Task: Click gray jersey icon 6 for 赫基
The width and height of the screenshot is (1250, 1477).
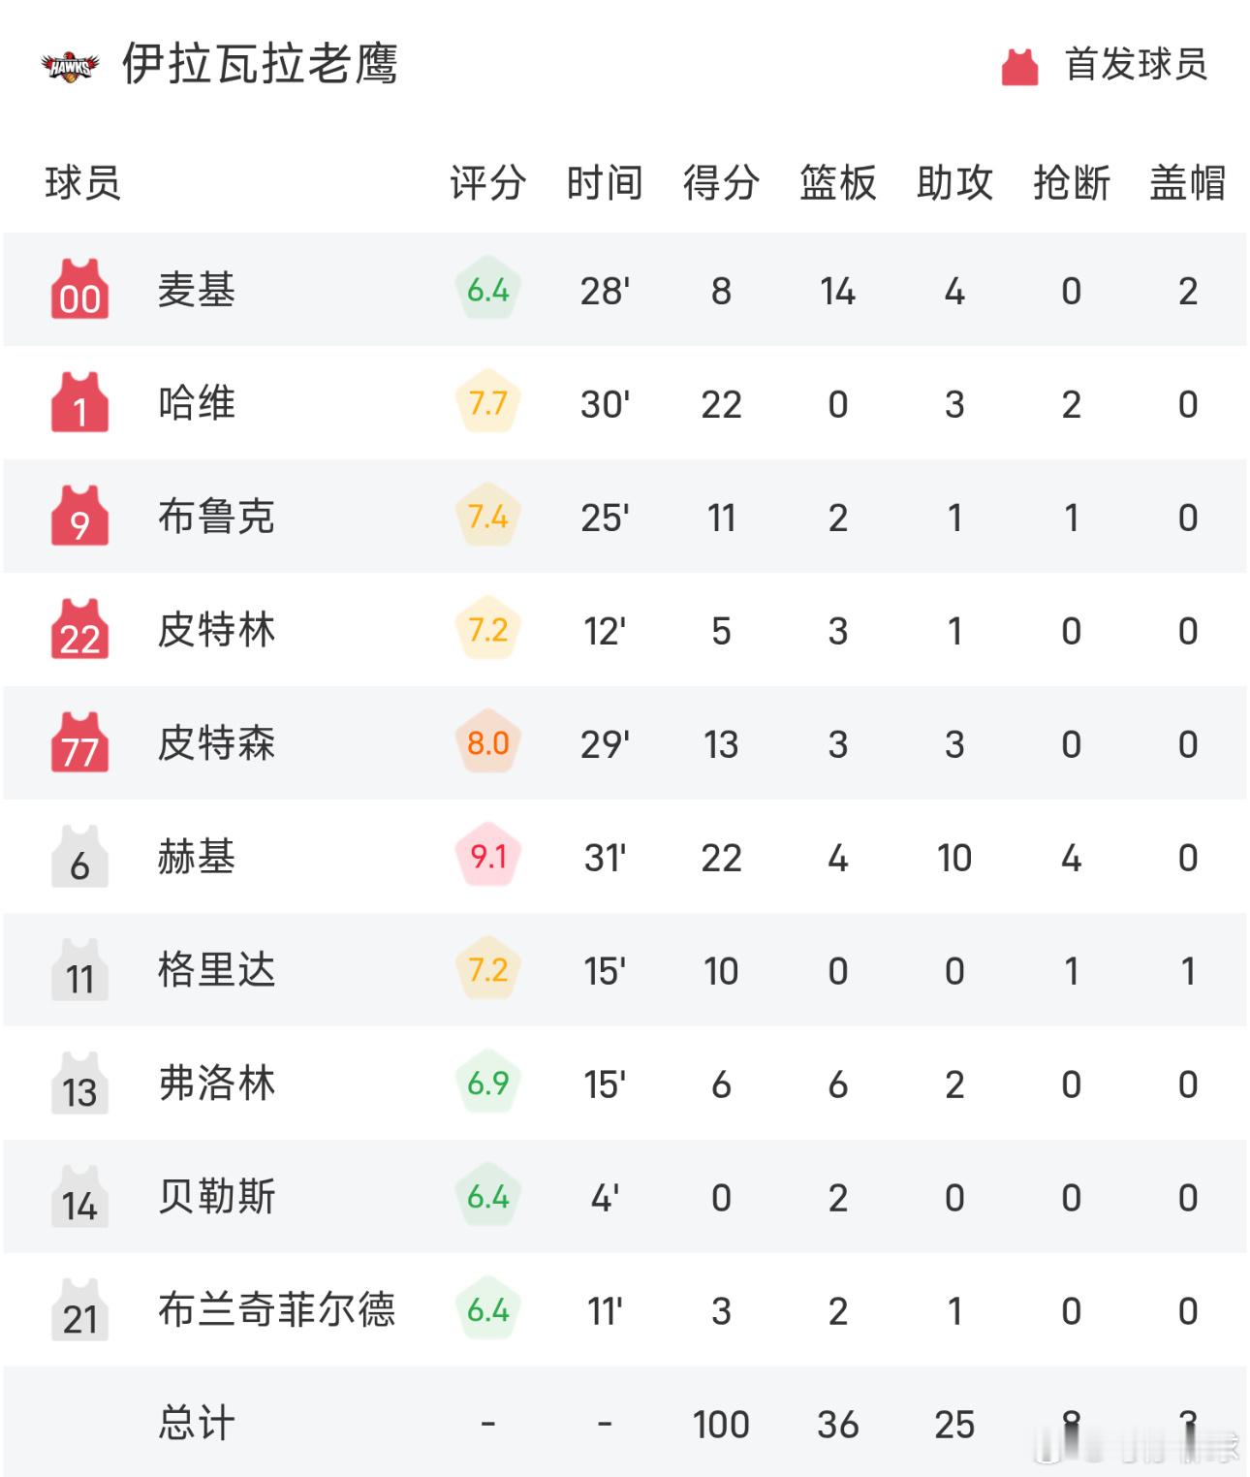Action: [x=79, y=858]
